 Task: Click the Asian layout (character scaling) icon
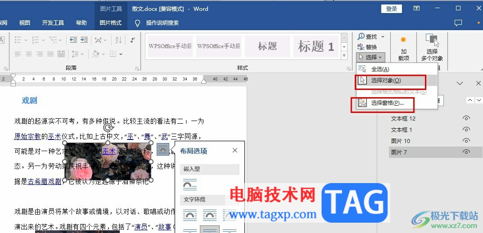click(x=98, y=40)
